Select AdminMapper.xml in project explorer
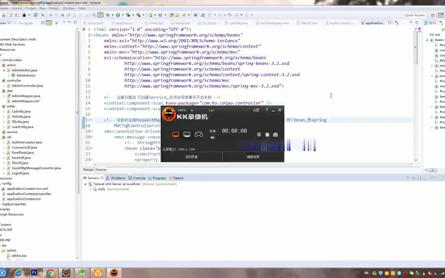Screen dimensions: 445x278 point(25,101)
